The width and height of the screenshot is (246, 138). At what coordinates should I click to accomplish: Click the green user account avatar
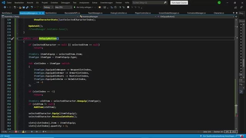click(219, 3)
